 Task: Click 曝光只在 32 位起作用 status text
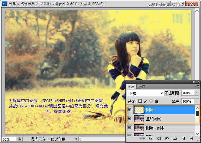[48, 139]
